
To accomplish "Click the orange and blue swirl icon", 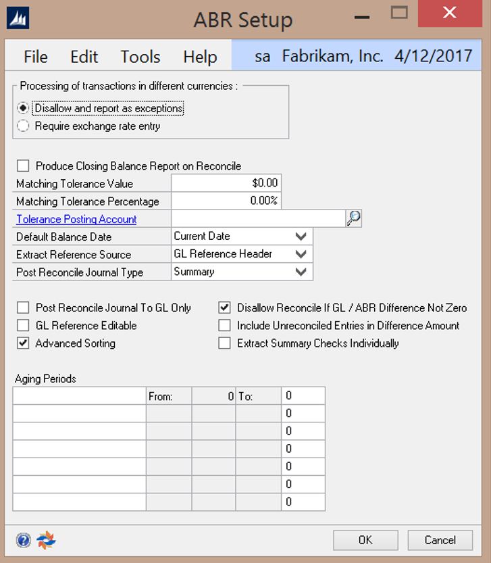I will pyautogui.click(x=47, y=540).
